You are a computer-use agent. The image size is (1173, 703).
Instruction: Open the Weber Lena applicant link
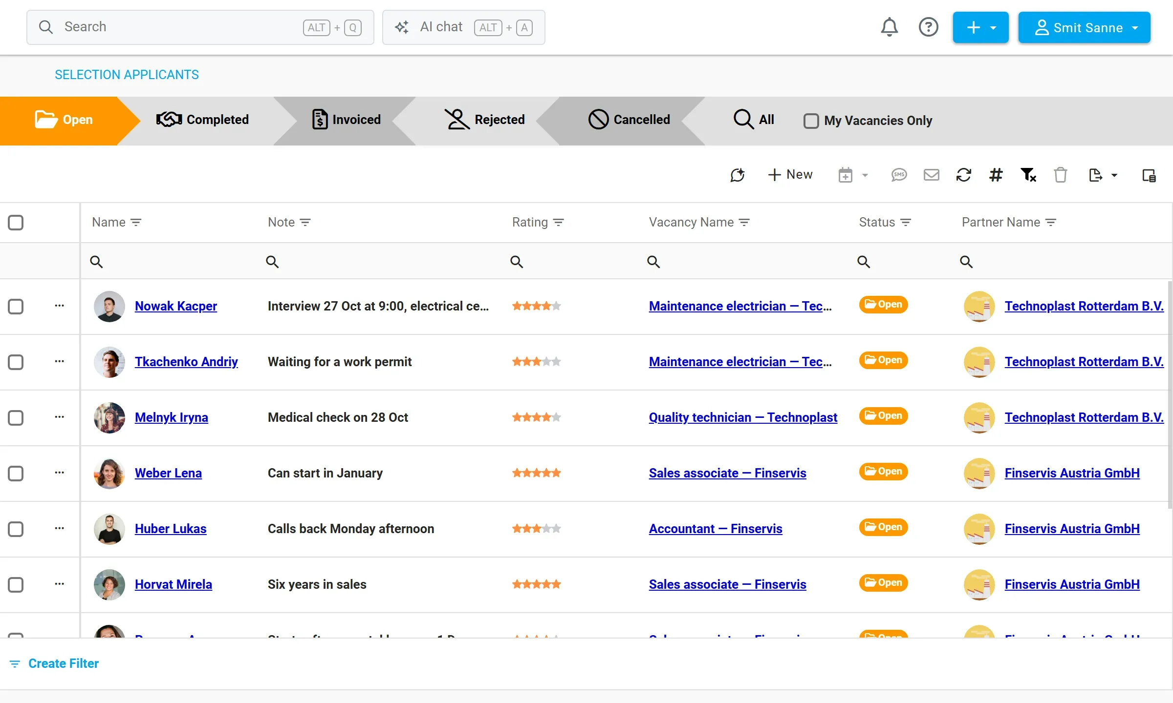(168, 473)
